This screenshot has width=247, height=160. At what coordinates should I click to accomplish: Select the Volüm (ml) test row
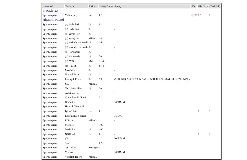(x=71, y=15)
